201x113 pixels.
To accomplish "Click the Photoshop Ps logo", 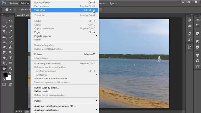I will coord(4,3).
